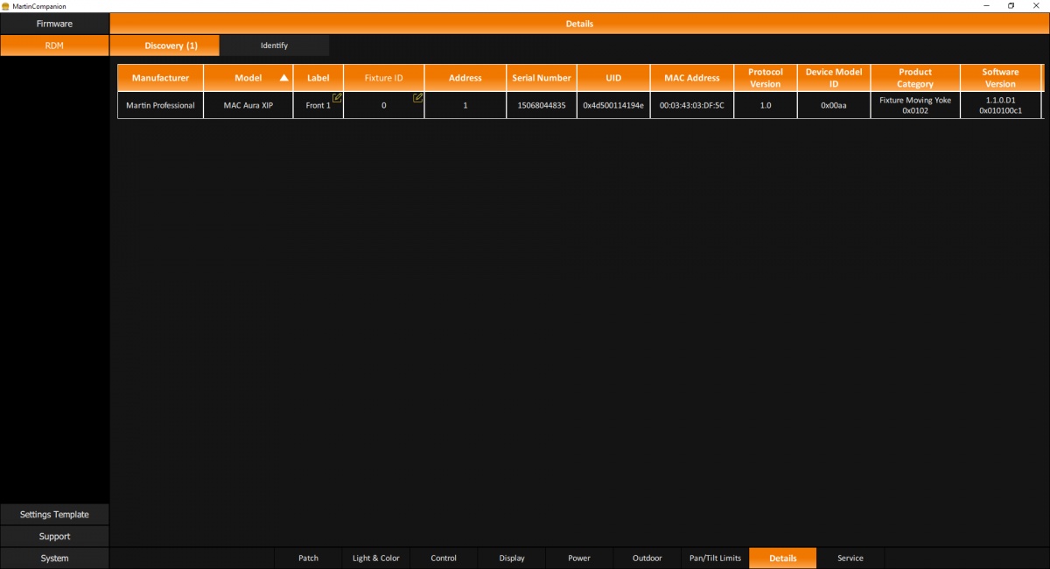
Task: Restore down the MartinCompanion window
Action: point(1011,6)
